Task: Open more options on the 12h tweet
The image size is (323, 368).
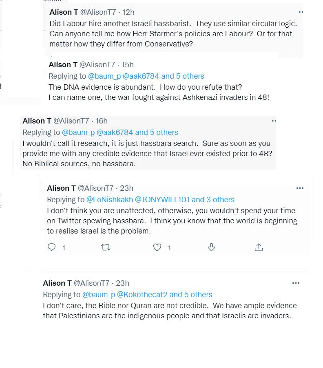Action: pyautogui.click(x=301, y=12)
